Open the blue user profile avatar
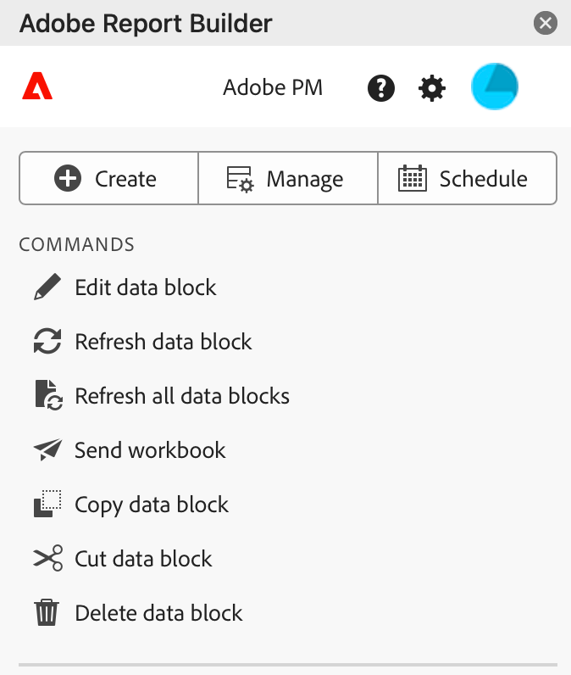Image resolution: width=571 pixels, height=675 pixels. (495, 86)
